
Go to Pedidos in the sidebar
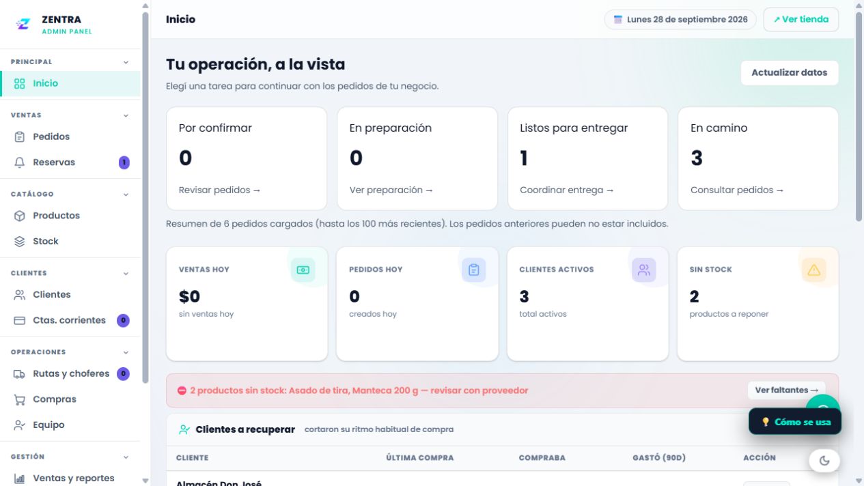click(x=70, y=137)
